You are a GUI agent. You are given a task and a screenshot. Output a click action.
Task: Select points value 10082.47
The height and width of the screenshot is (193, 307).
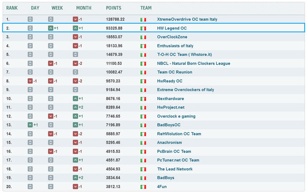pyautogui.click(x=114, y=72)
